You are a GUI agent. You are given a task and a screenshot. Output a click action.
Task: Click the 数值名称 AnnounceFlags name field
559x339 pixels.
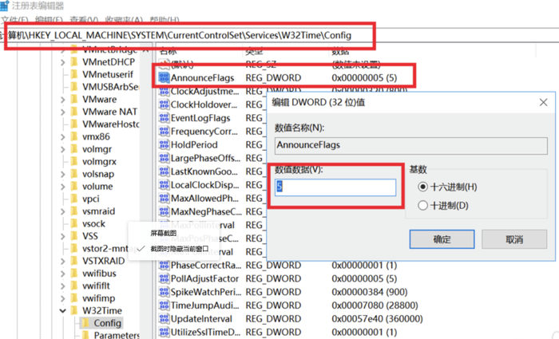coord(411,146)
